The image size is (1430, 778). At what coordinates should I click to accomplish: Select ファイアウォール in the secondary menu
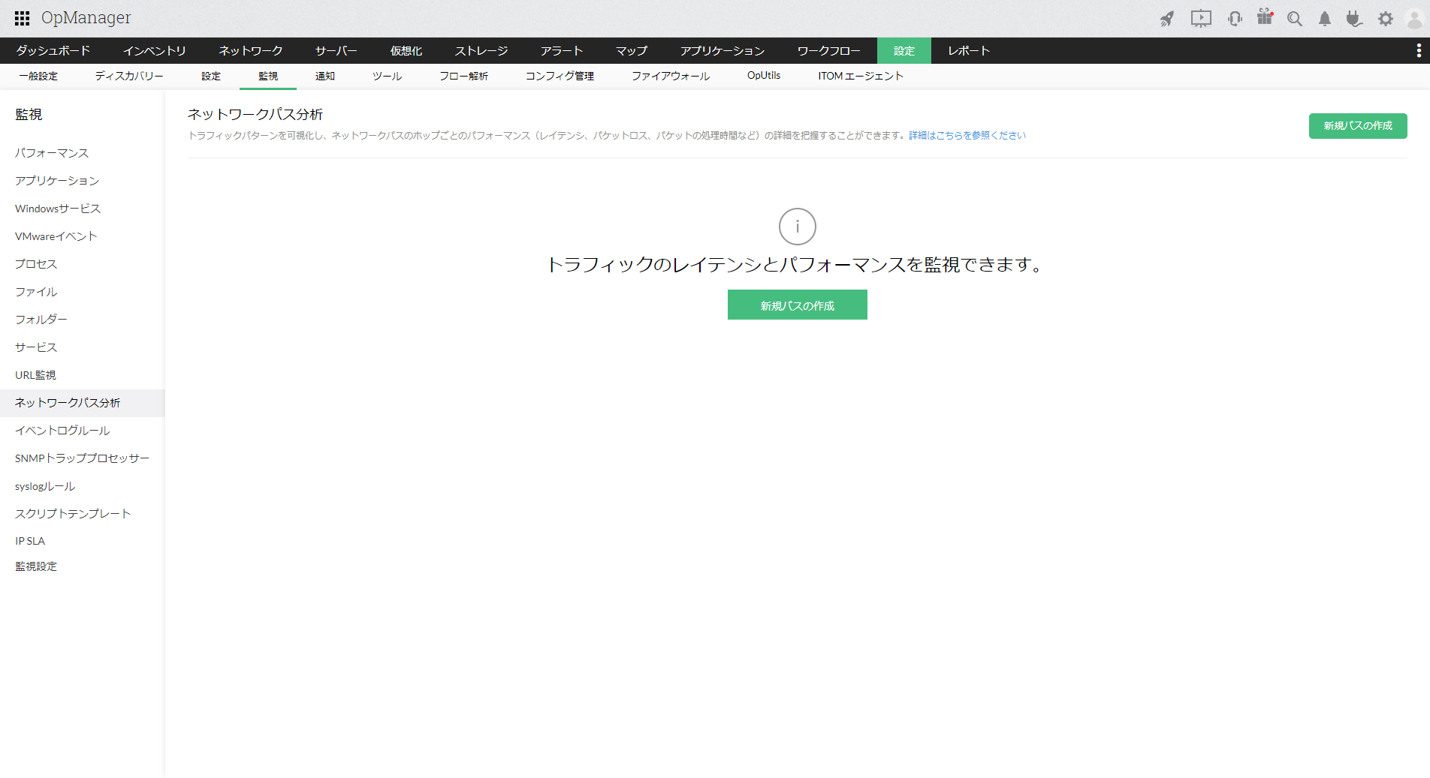pyautogui.click(x=671, y=76)
